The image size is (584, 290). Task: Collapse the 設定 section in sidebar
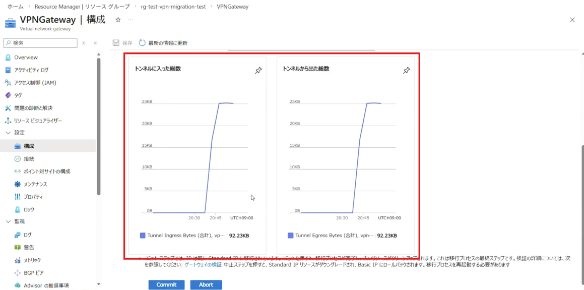[x=8, y=133]
